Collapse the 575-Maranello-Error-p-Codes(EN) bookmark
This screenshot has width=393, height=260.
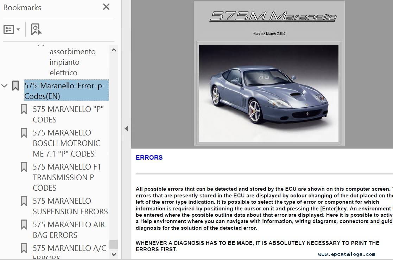pyautogui.click(x=5, y=86)
